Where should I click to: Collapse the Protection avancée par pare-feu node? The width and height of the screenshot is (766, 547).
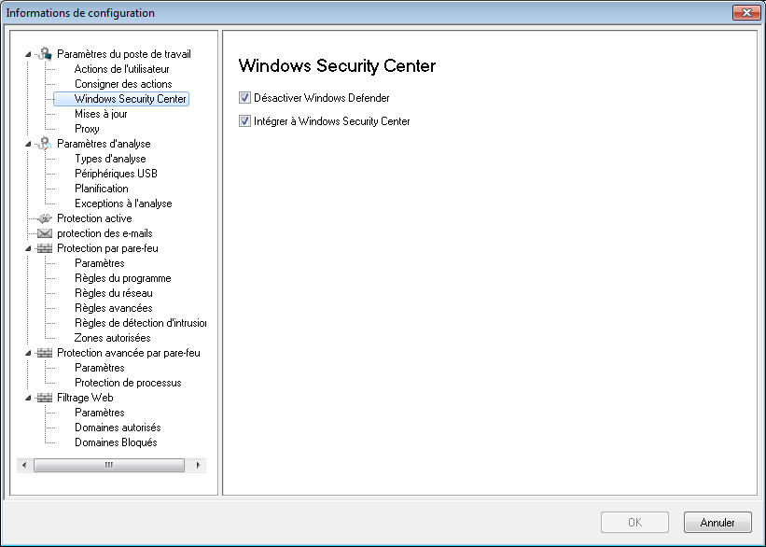(28, 354)
